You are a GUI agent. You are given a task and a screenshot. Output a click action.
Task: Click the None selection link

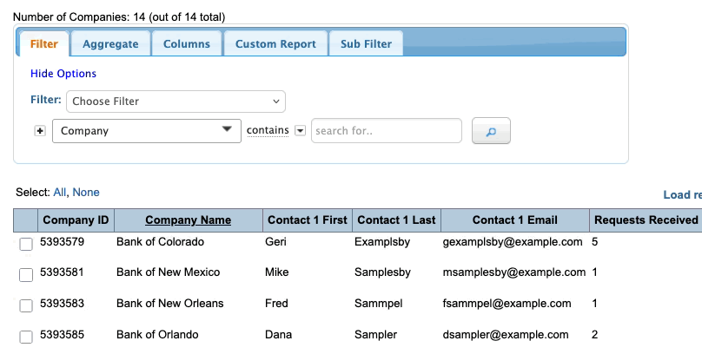pos(86,193)
